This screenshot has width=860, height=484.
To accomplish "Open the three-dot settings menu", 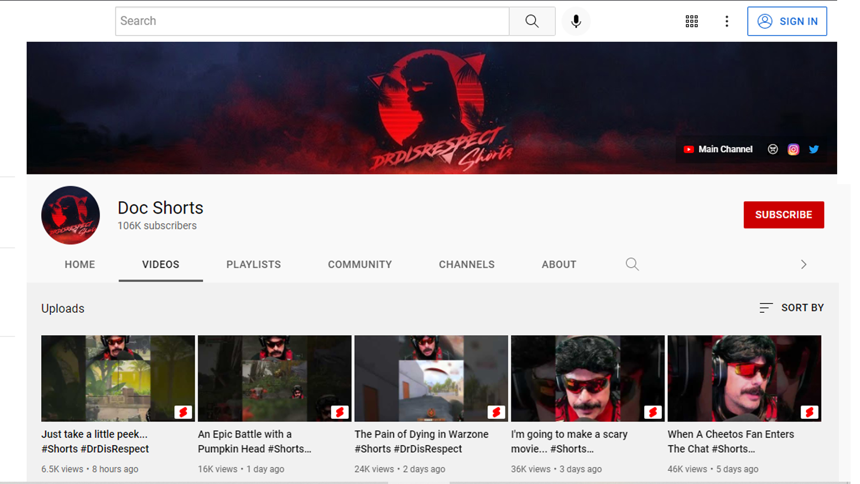I will pos(727,21).
